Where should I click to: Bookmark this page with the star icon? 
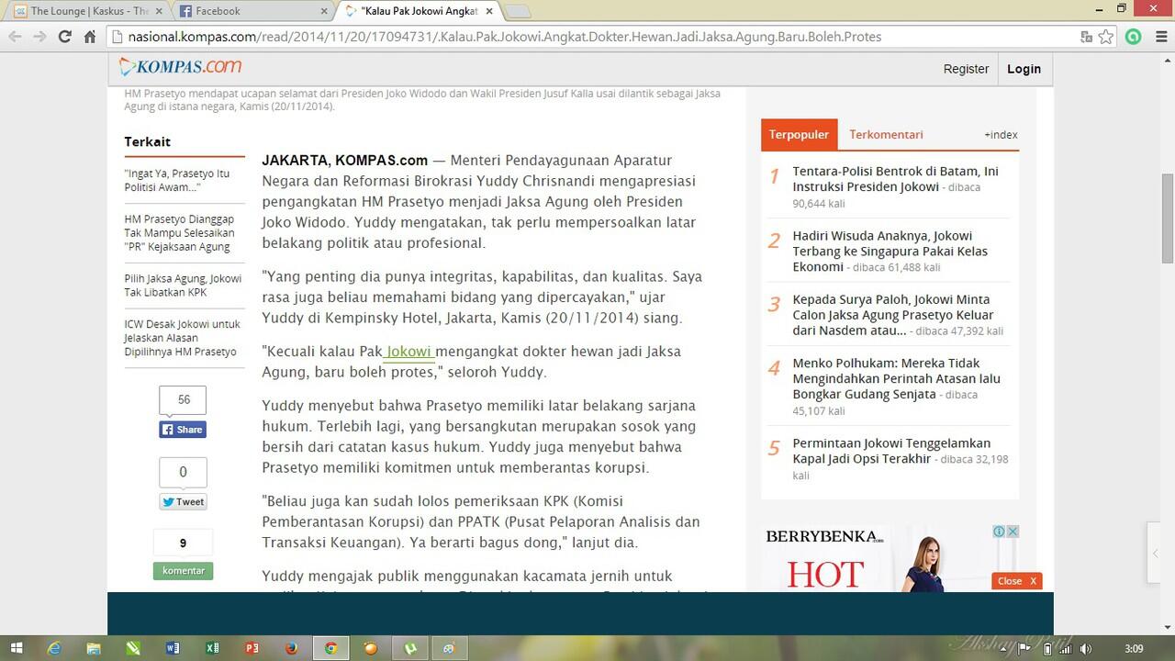(1106, 37)
